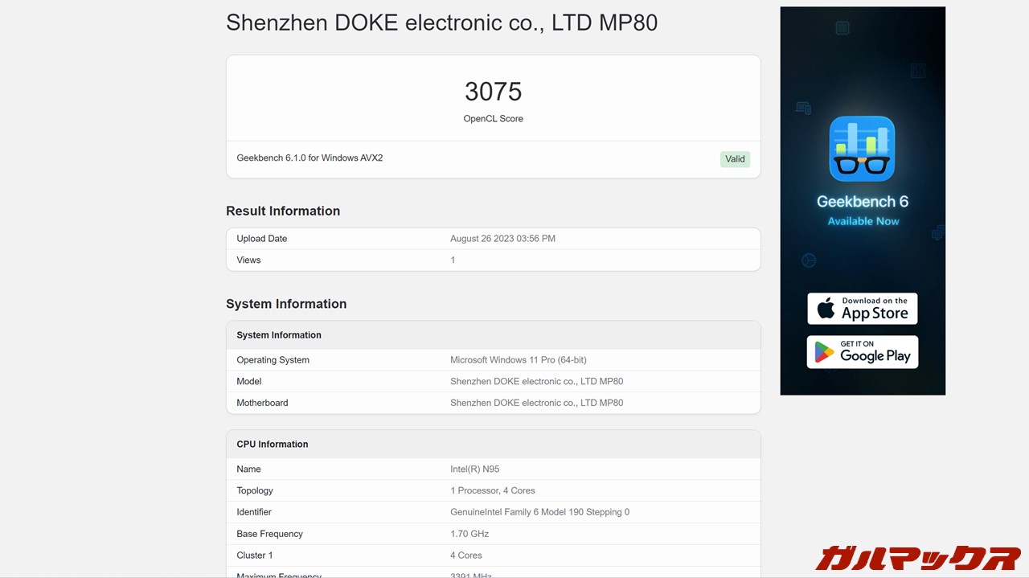Click the Google Play triangle logo
This screenshot has height=578, width=1029.
(824, 352)
